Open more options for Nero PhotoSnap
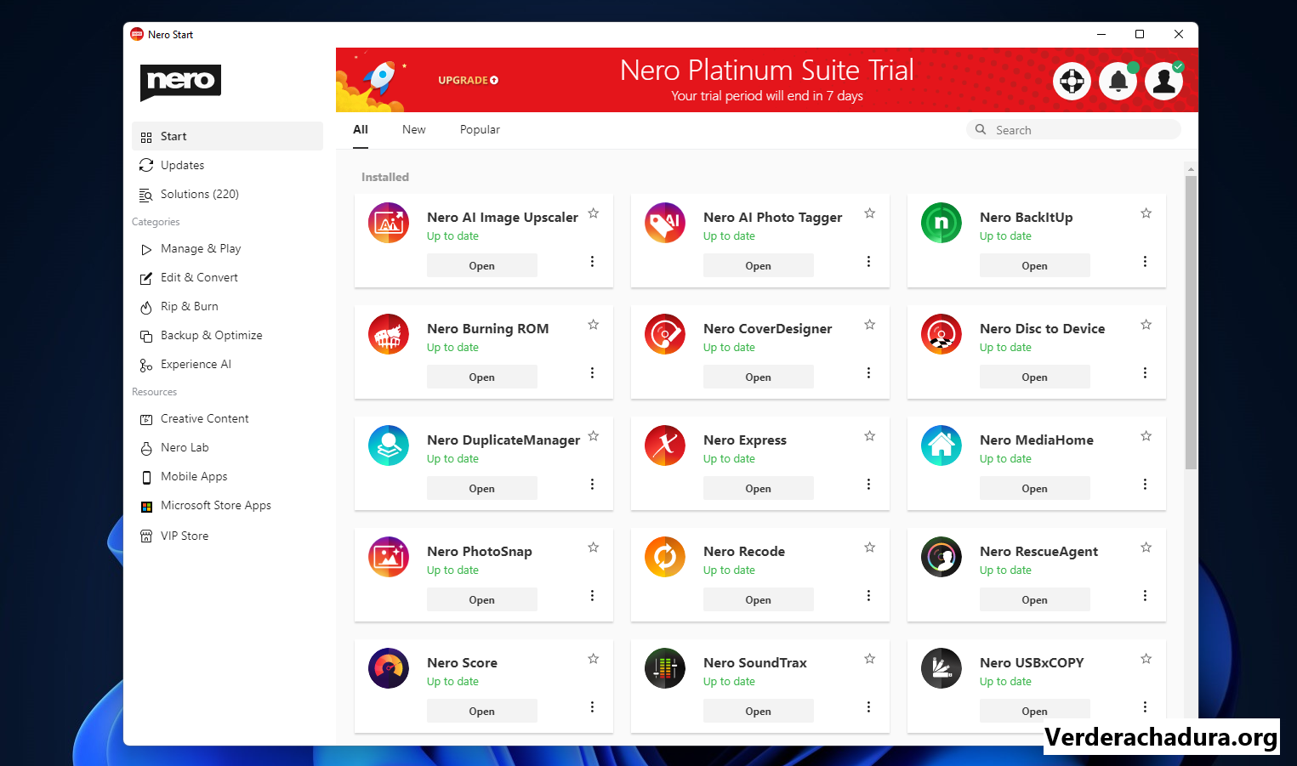 click(x=593, y=595)
